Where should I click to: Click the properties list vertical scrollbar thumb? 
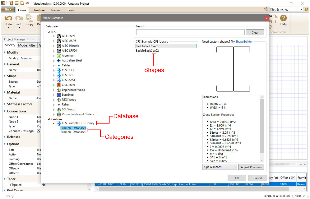(262, 125)
